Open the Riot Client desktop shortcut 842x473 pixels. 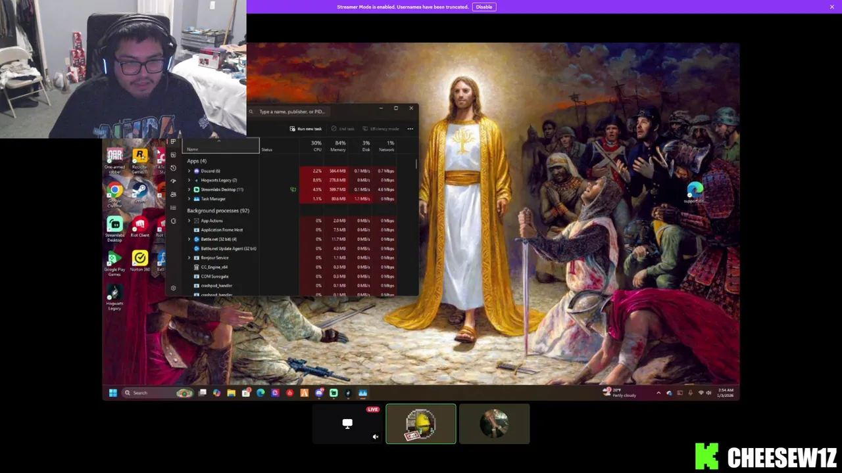pos(139,228)
